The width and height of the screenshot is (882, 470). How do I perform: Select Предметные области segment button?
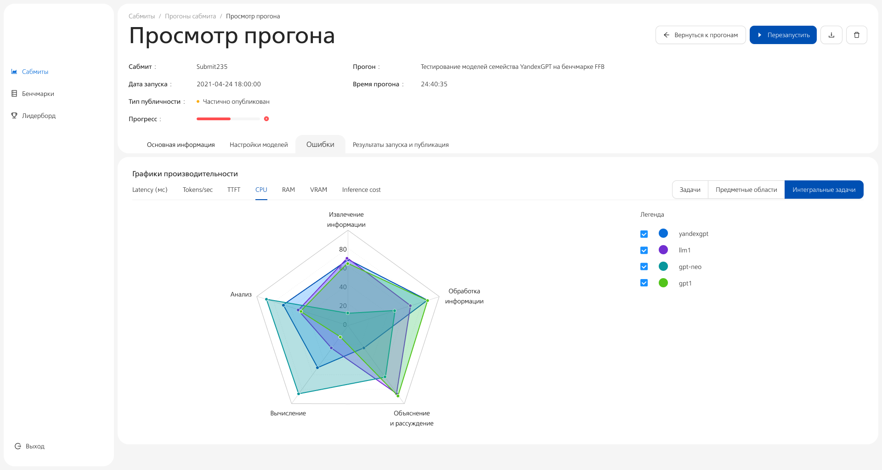[x=746, y=190]
